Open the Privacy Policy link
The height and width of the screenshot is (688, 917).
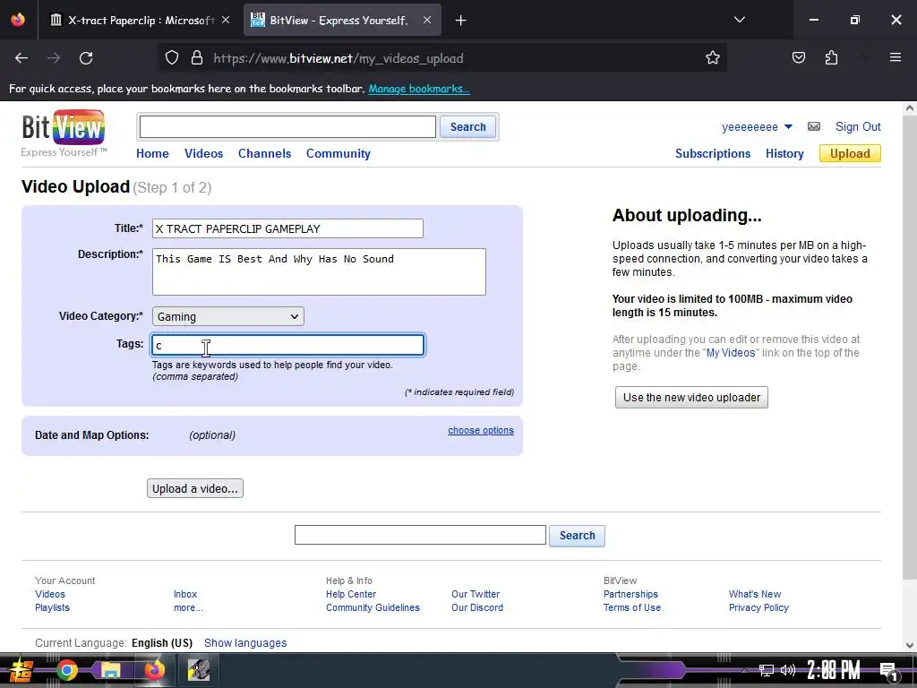click(758, 607)
